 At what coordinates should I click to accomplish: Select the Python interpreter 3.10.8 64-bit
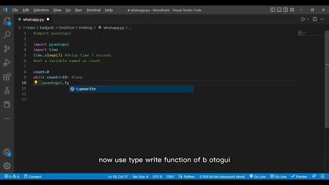[222, 177]
